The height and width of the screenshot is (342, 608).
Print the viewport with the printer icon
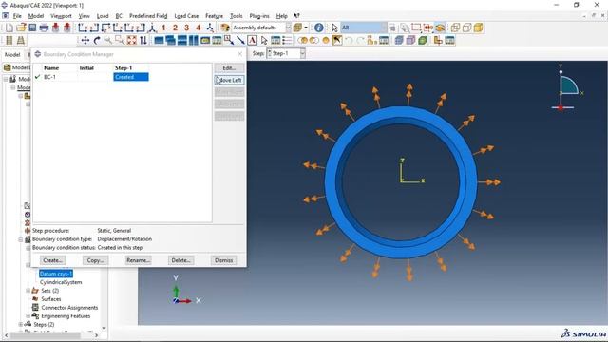tap(44, 28)
